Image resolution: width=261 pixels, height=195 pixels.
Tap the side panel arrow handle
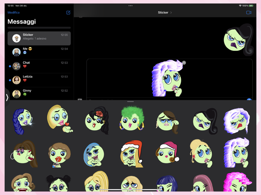pyautogui.click(x=7, y=97)
